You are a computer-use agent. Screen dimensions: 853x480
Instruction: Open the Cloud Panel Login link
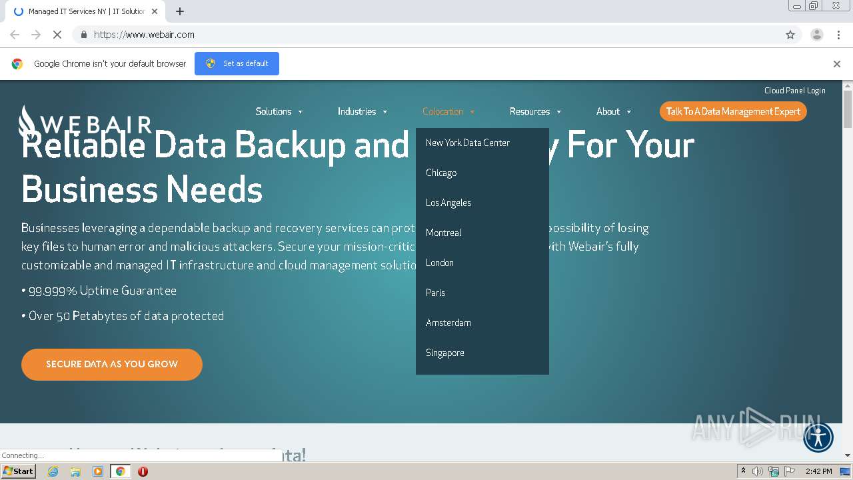(795, 91)
